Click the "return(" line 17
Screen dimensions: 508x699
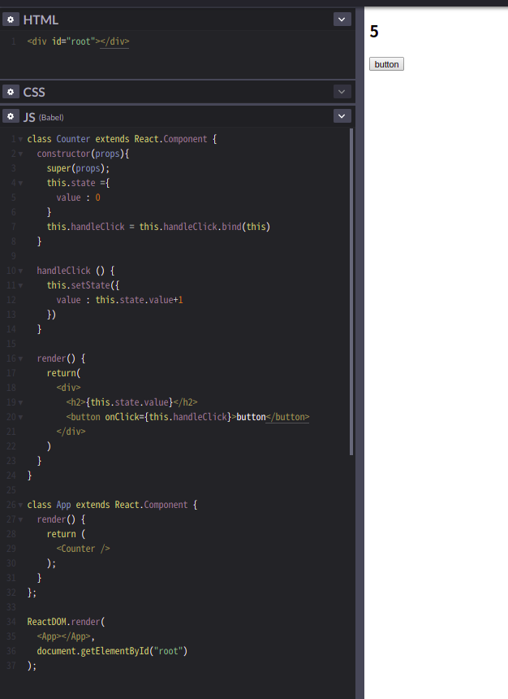(63, 373)
